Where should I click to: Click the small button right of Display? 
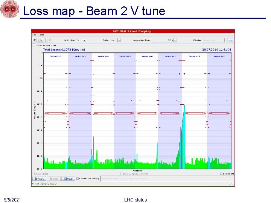pyautogui.click(x=231, y=40)
